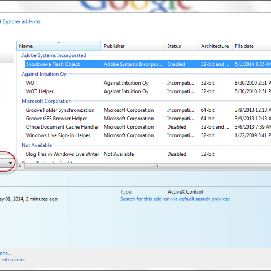
Task: Click Adobe Systems Incorpor... publisher cell
Action: point(133,64)
